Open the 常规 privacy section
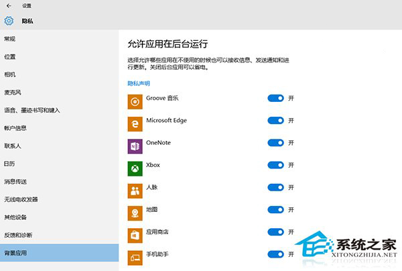This screenshot has height=271, width=402. click(x=59, y=39)
